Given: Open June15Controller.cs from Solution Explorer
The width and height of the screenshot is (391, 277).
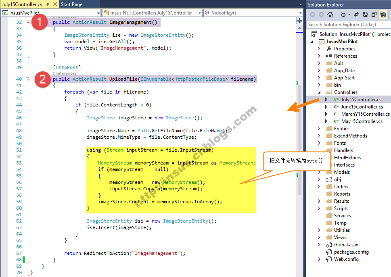Looking at the screenshot, I should coord(362,107).
